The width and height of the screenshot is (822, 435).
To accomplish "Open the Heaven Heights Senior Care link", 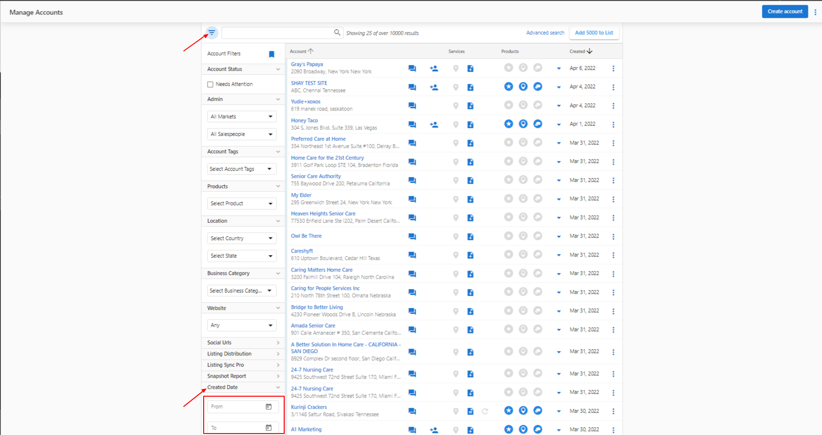I will pyautogui.click(x=323, y=213).
